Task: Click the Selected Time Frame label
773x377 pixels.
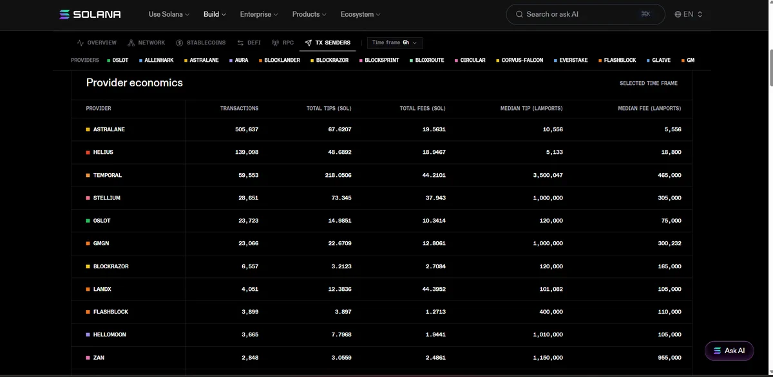Action: tap(648, 83)
